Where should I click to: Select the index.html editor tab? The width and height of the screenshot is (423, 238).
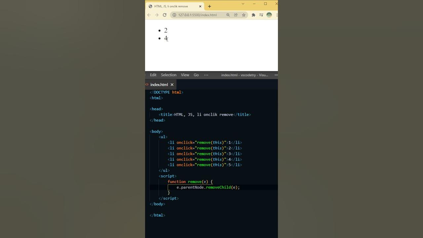pyautogui.click(x=160, y=85)
